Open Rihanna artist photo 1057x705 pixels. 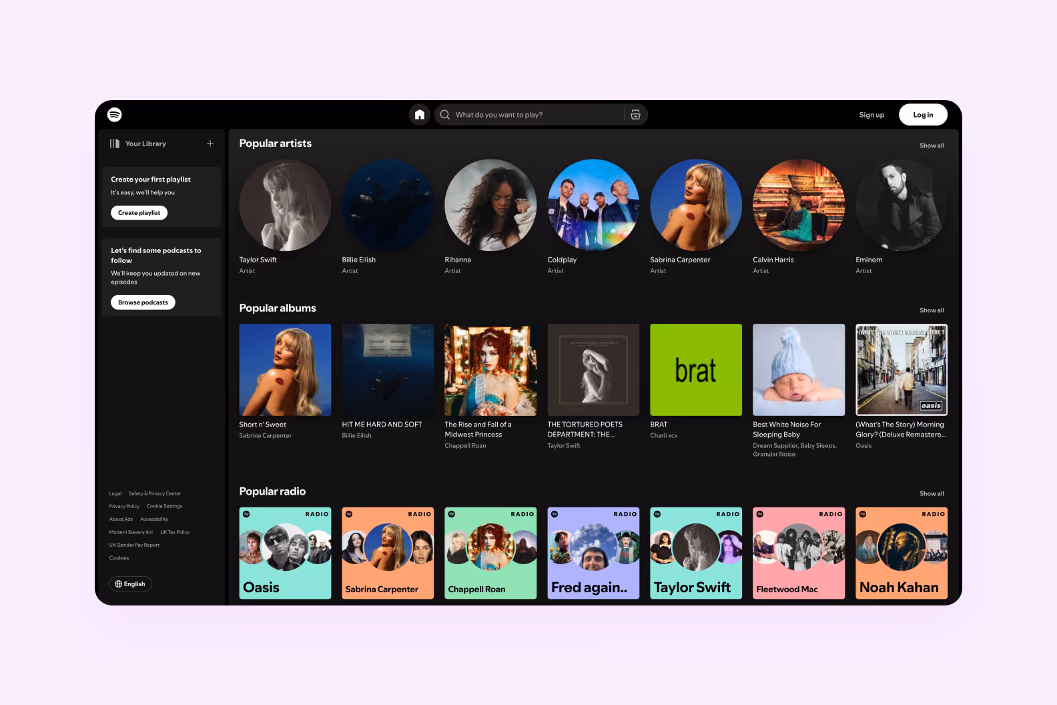coord(490,205)
